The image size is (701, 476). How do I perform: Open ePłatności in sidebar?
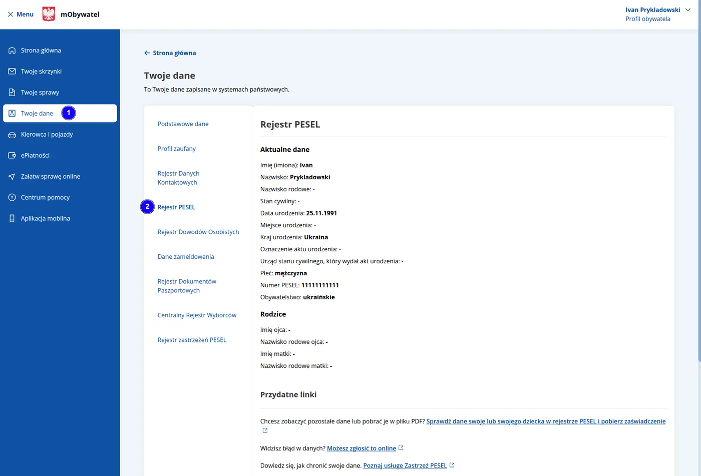point(60,156)
